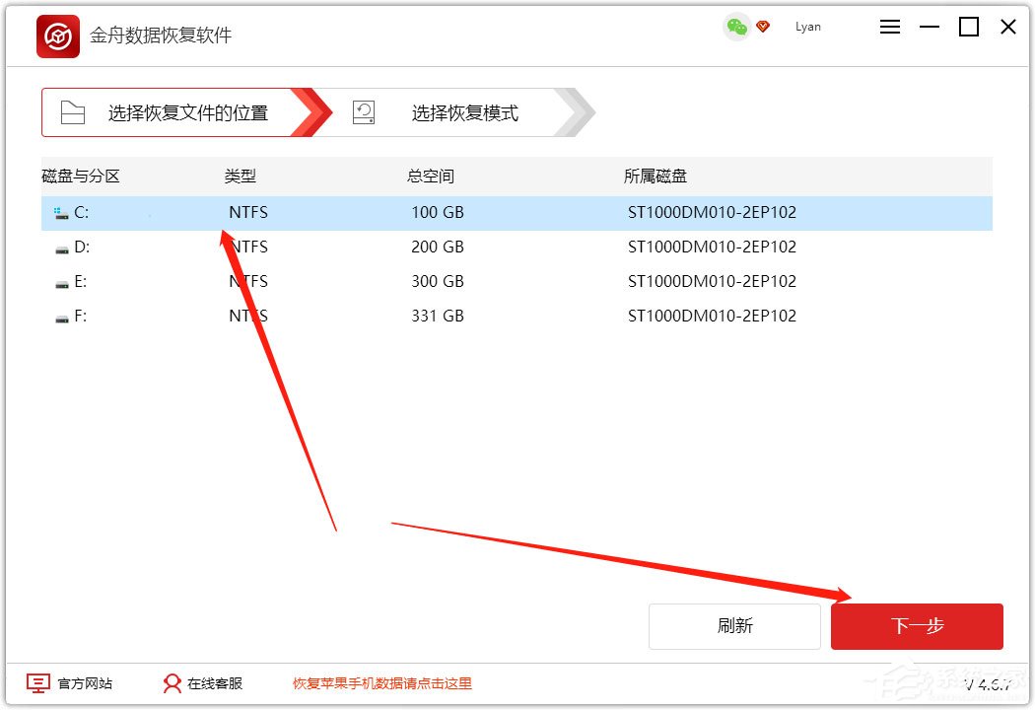This screenshot has height=710, width=1035.
Task: Click the Lyan username label
Action: [807, 27]
